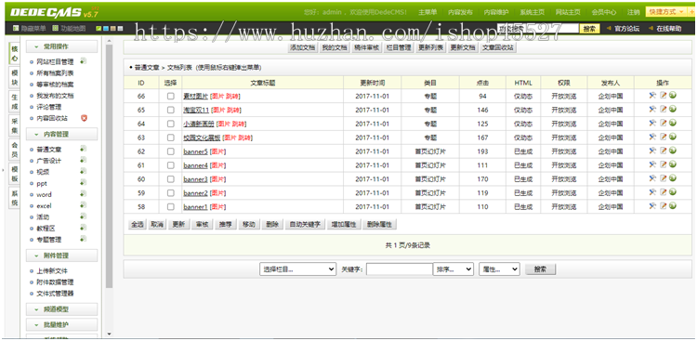
Task: Click the green preview globe for row 64
Action: pyautogui.click(x=673, y=123)
